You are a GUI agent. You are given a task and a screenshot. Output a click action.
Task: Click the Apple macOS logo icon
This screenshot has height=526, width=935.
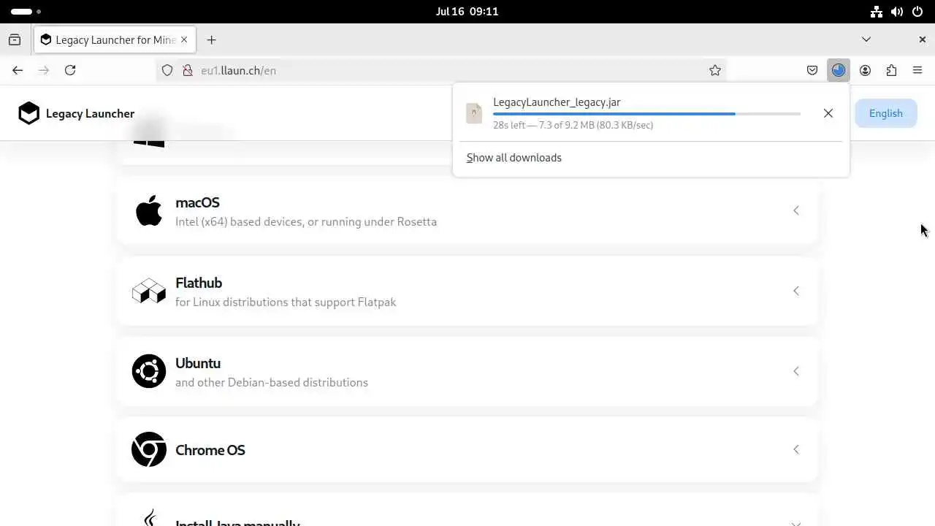(x=149, y=210)
